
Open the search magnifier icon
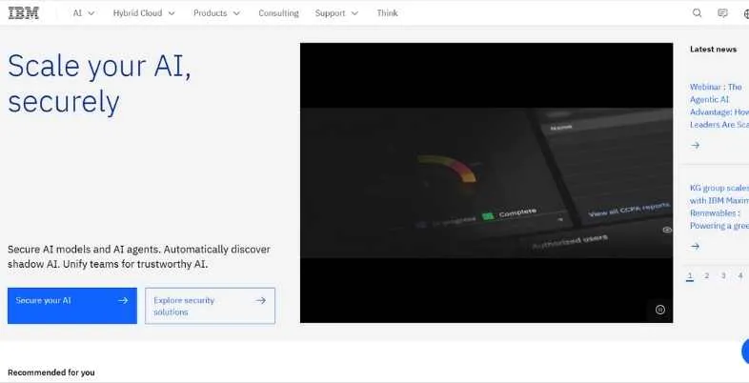coord(697,13)
